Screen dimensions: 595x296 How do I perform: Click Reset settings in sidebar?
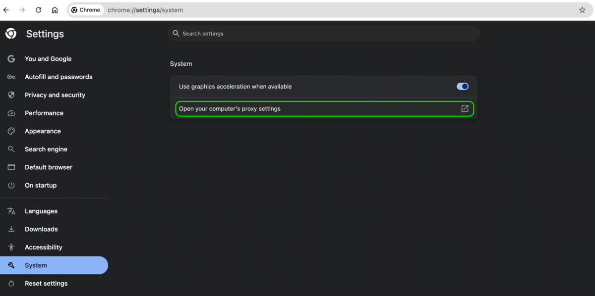pyautogui.click(x=46, y=284)
